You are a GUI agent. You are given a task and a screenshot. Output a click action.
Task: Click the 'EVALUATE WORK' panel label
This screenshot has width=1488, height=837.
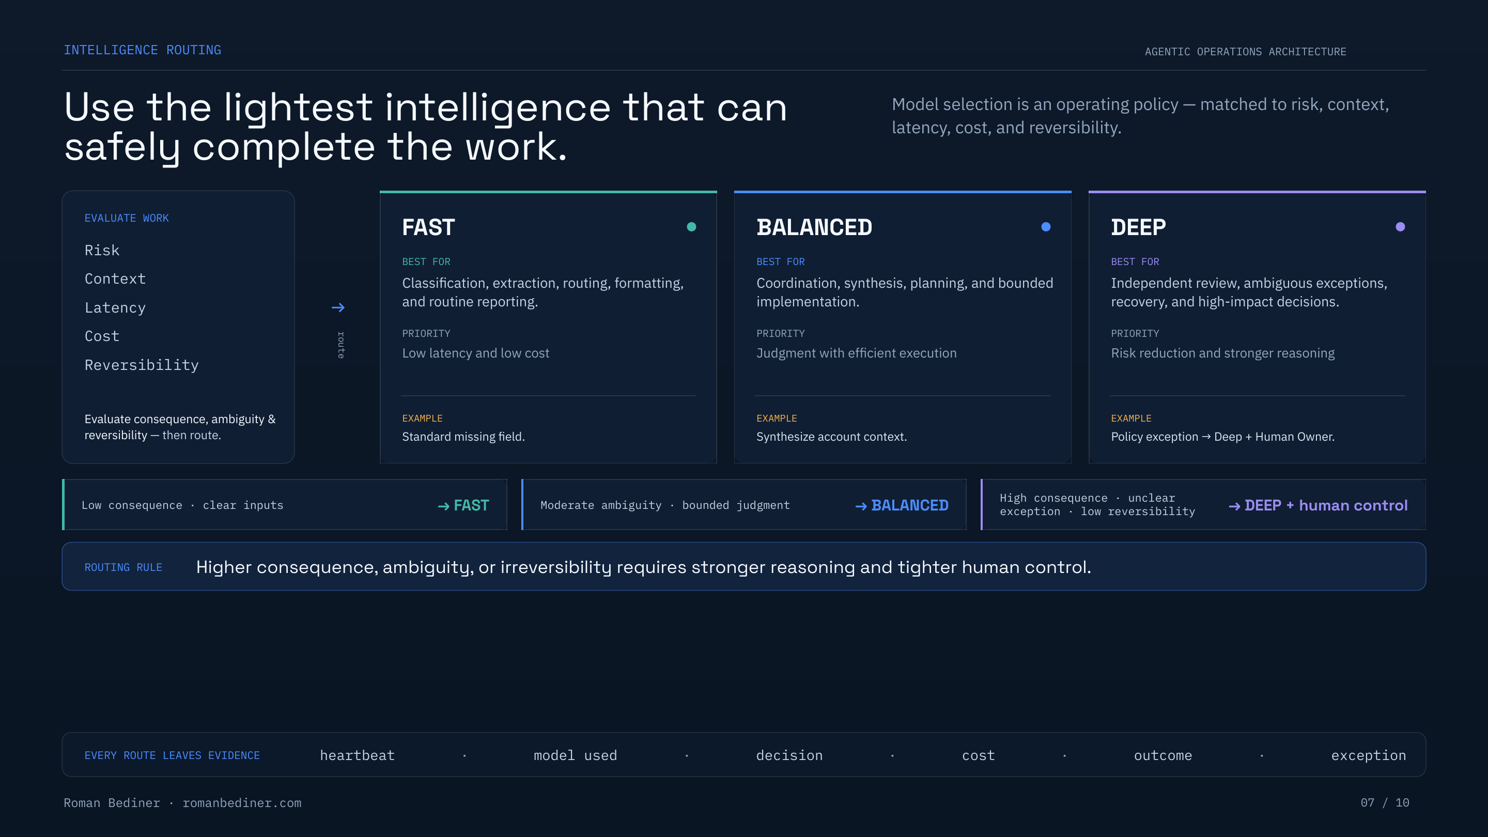(127, 219)
